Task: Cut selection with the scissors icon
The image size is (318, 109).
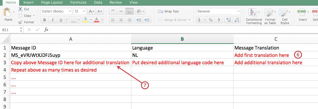Action: [21, 9]
